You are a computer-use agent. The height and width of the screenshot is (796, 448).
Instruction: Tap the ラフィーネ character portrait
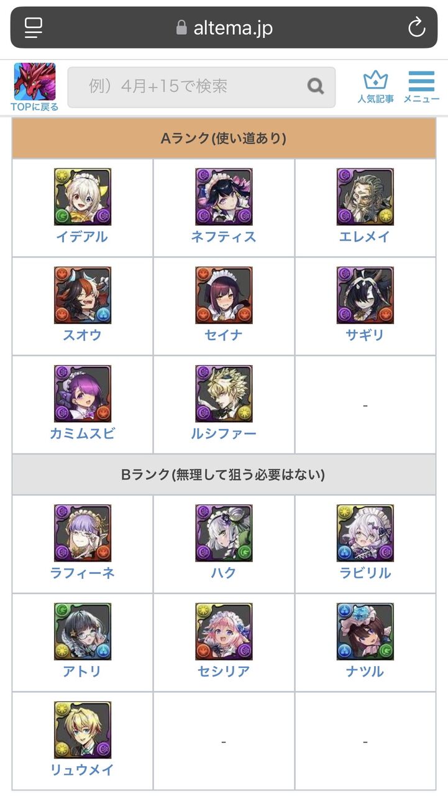(x=82, y=533)
